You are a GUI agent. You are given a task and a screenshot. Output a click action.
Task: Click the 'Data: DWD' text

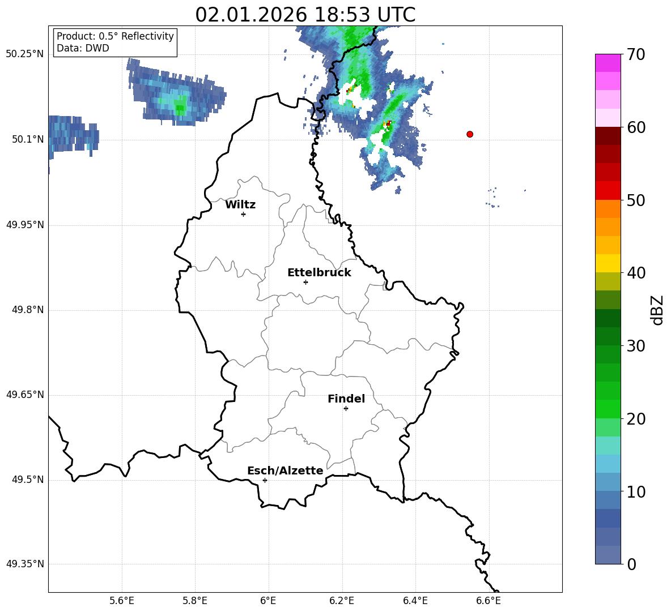click(x=83, y=48)
